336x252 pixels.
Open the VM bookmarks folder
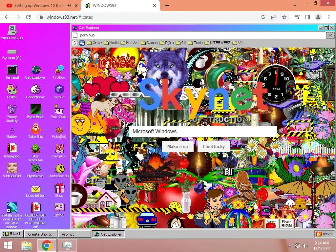(238, 43)
